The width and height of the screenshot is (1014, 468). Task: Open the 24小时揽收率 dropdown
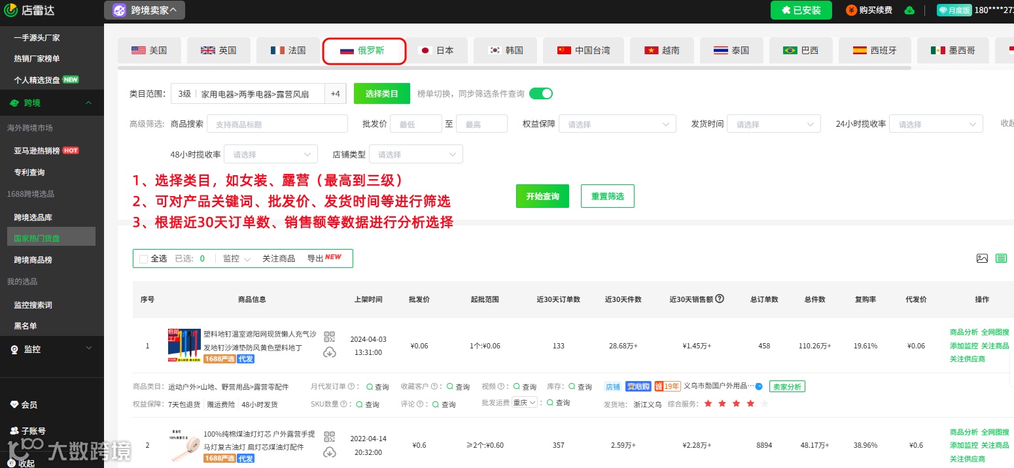[x=936, y=124]
